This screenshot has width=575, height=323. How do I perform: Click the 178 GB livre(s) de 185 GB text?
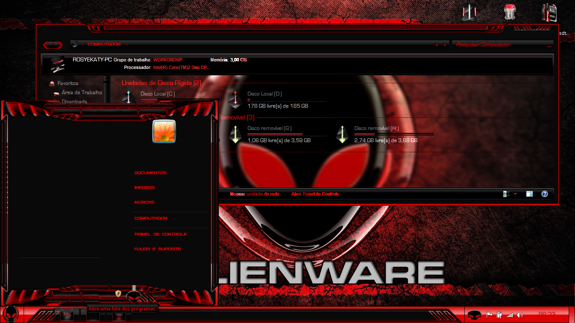pyautogui.click(x=278, y=106)
